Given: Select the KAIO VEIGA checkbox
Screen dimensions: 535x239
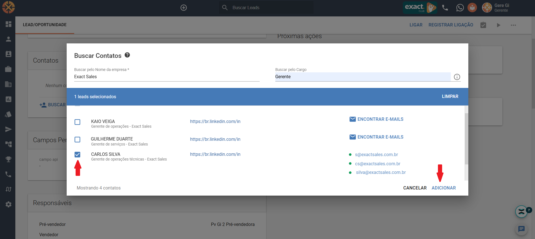Looking at the screenshot, I should click(78, 122).
